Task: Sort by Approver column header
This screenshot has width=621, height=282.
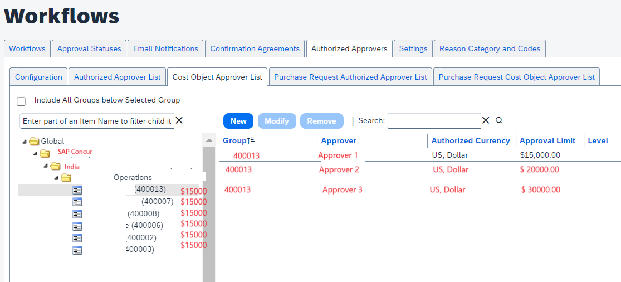Action: [339, 140]
